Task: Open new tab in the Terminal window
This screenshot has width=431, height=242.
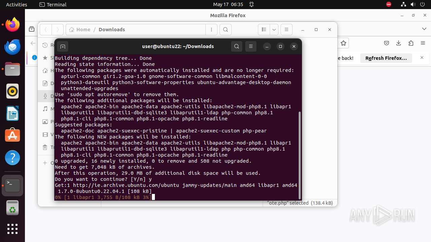Action: [x=63, y=46]
